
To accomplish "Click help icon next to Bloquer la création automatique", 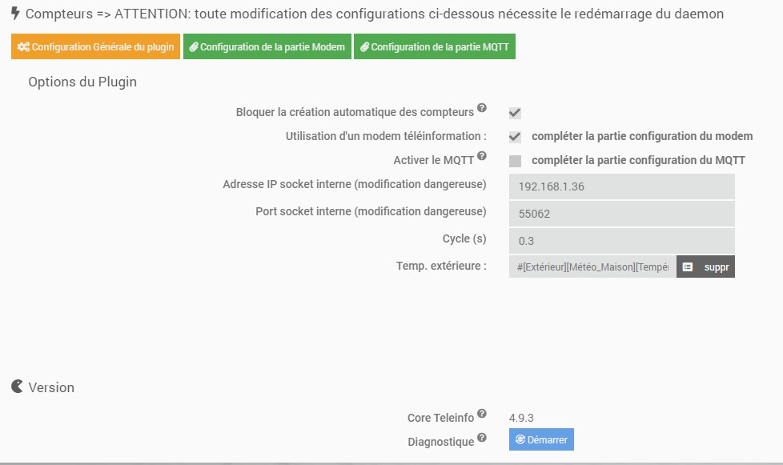I will coord(481,107).
